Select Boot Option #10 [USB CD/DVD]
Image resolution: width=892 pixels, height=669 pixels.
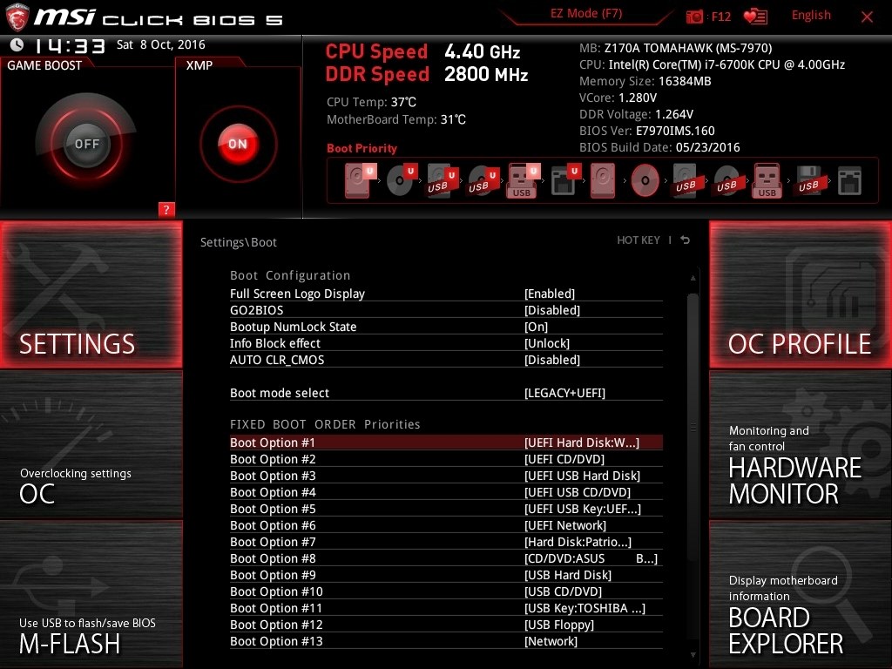446,591
